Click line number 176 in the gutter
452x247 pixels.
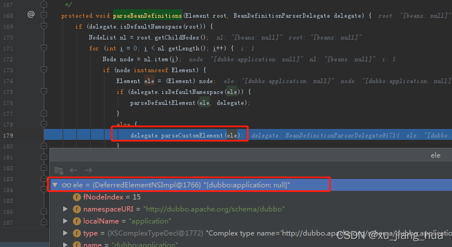[x=8, y=103]
